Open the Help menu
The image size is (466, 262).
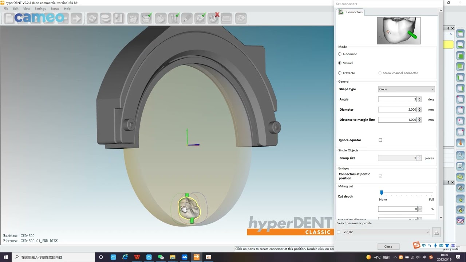click(x=67, y=9)
